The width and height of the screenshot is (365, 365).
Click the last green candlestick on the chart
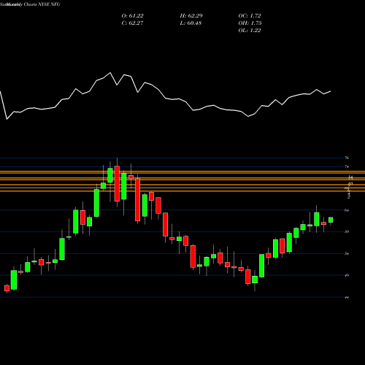pyautogui.click(x=331, y=220)
